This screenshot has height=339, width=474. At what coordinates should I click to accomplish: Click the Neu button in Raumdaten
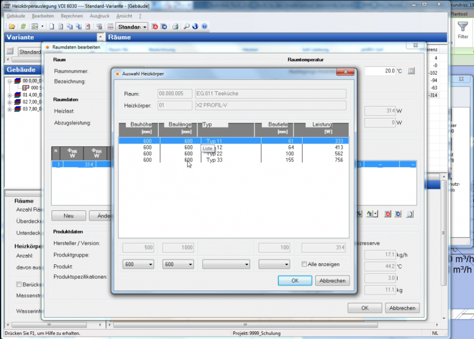coord(68,216)
